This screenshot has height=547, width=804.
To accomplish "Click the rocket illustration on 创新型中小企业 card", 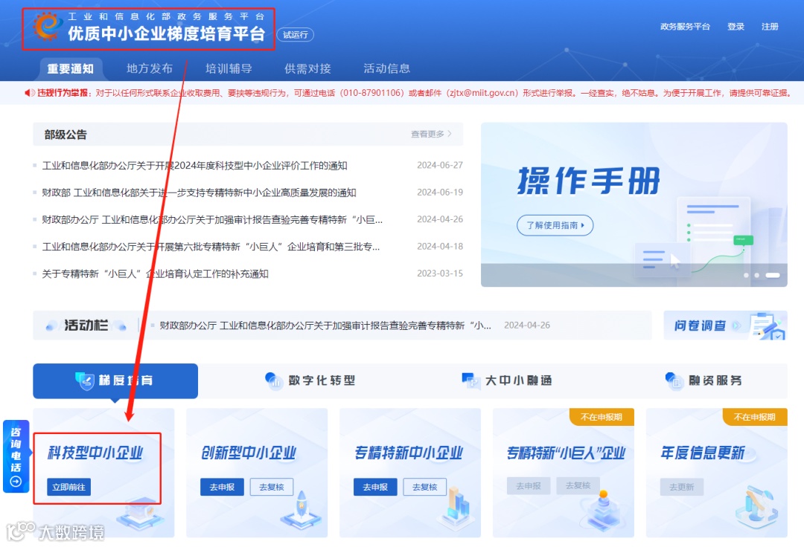I will (301, 510).
